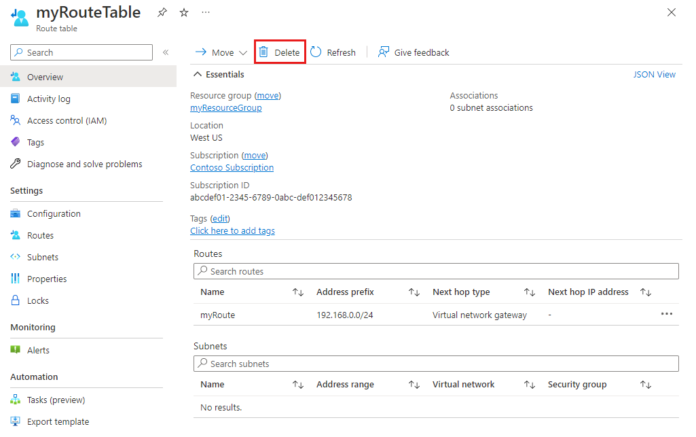Viewport: 696px width, 437px height.
Task: Open the actions menu for myRoute
Action: coord(667,315)
